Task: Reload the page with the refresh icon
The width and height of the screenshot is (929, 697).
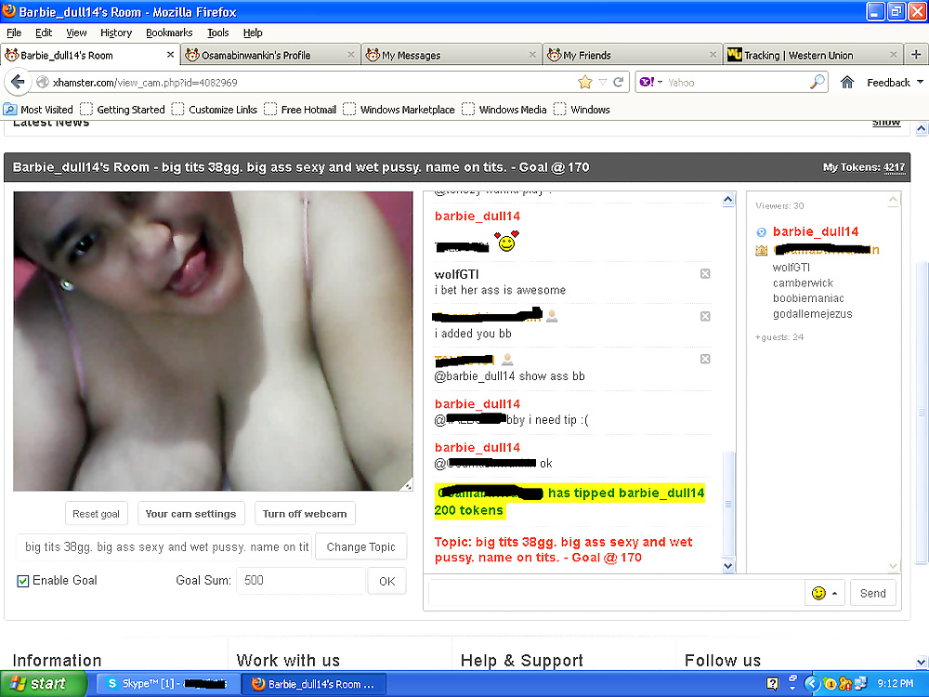Action: coord(619,82)
